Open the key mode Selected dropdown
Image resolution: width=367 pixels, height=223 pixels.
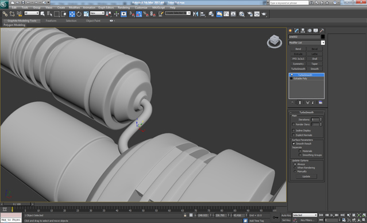pyautogui.click(x=305, y=215)
